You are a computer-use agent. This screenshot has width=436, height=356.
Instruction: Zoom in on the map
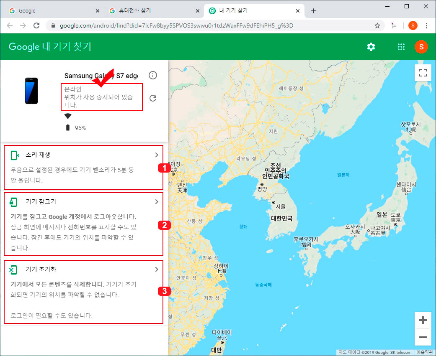423,320
